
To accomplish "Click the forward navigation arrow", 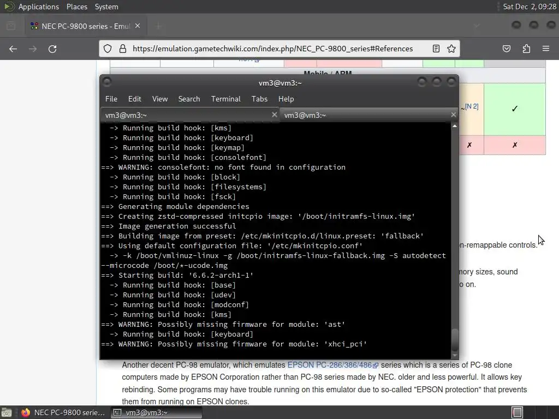I will point(33,49).
